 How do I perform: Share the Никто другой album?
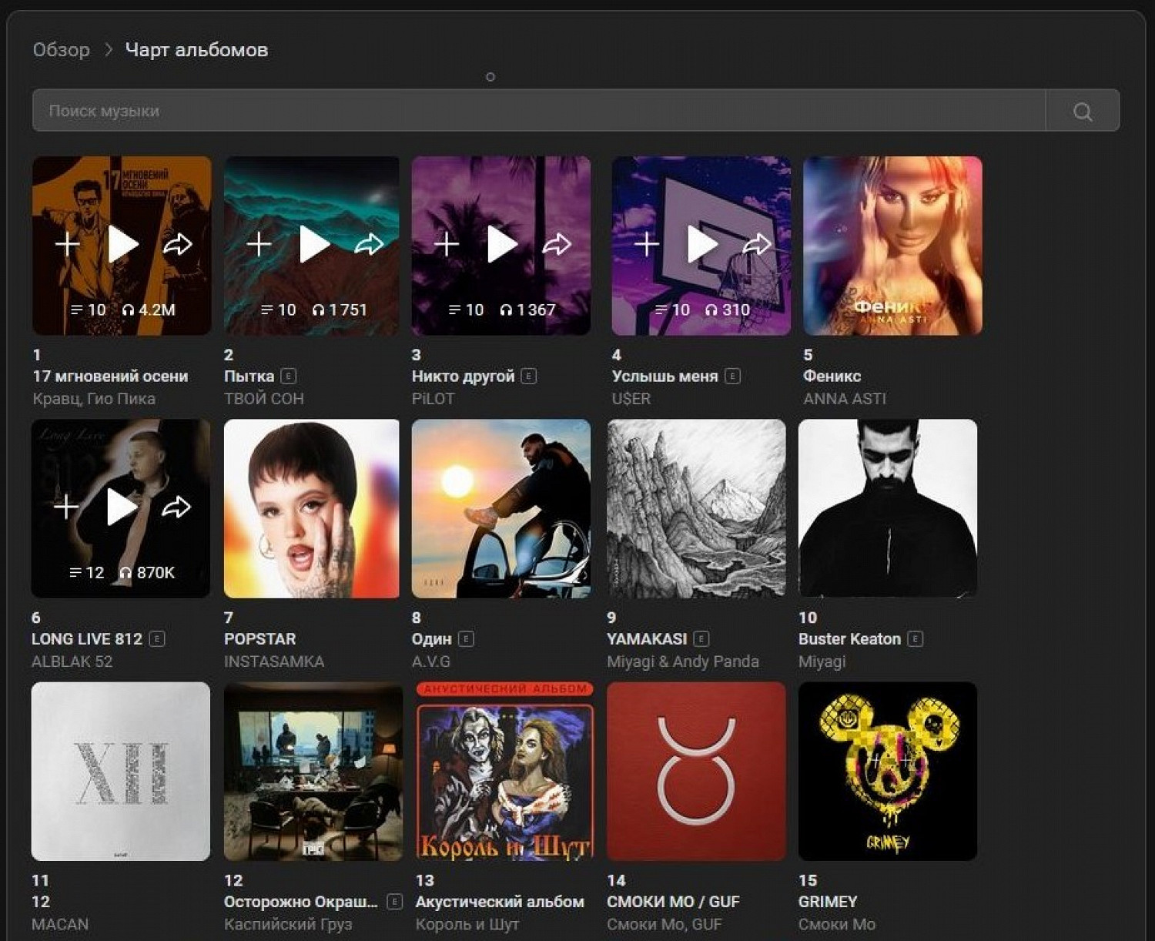(557, 245)
